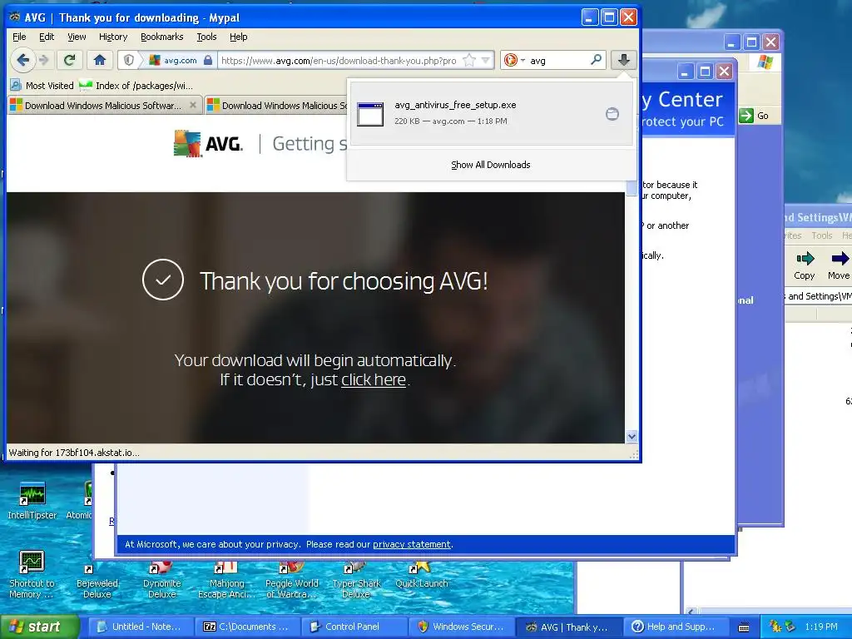Click the Go button in the rear window

coord(755,115)
